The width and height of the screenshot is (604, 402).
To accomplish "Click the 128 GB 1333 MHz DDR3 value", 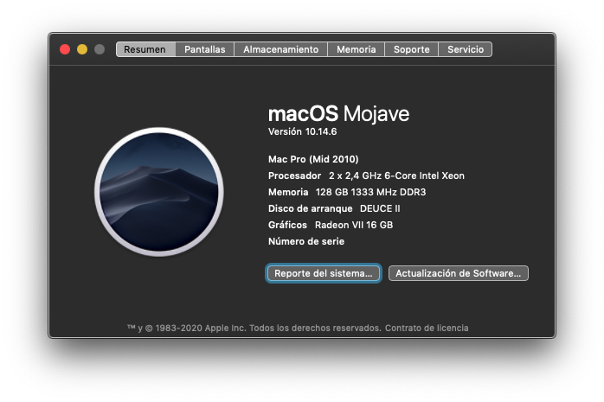I will [x=370, y=192].
